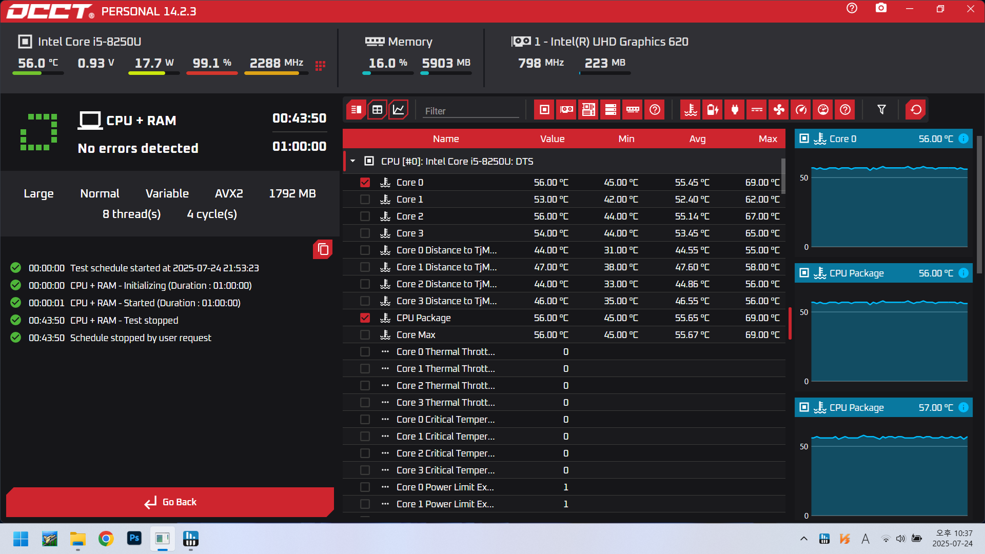Switch to the list view mode icon
The width and height of the screenshot is (985, 554).
tap(356, 110)
